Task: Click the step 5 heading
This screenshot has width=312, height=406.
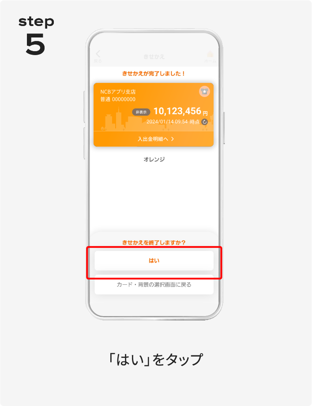Action: 36,36
